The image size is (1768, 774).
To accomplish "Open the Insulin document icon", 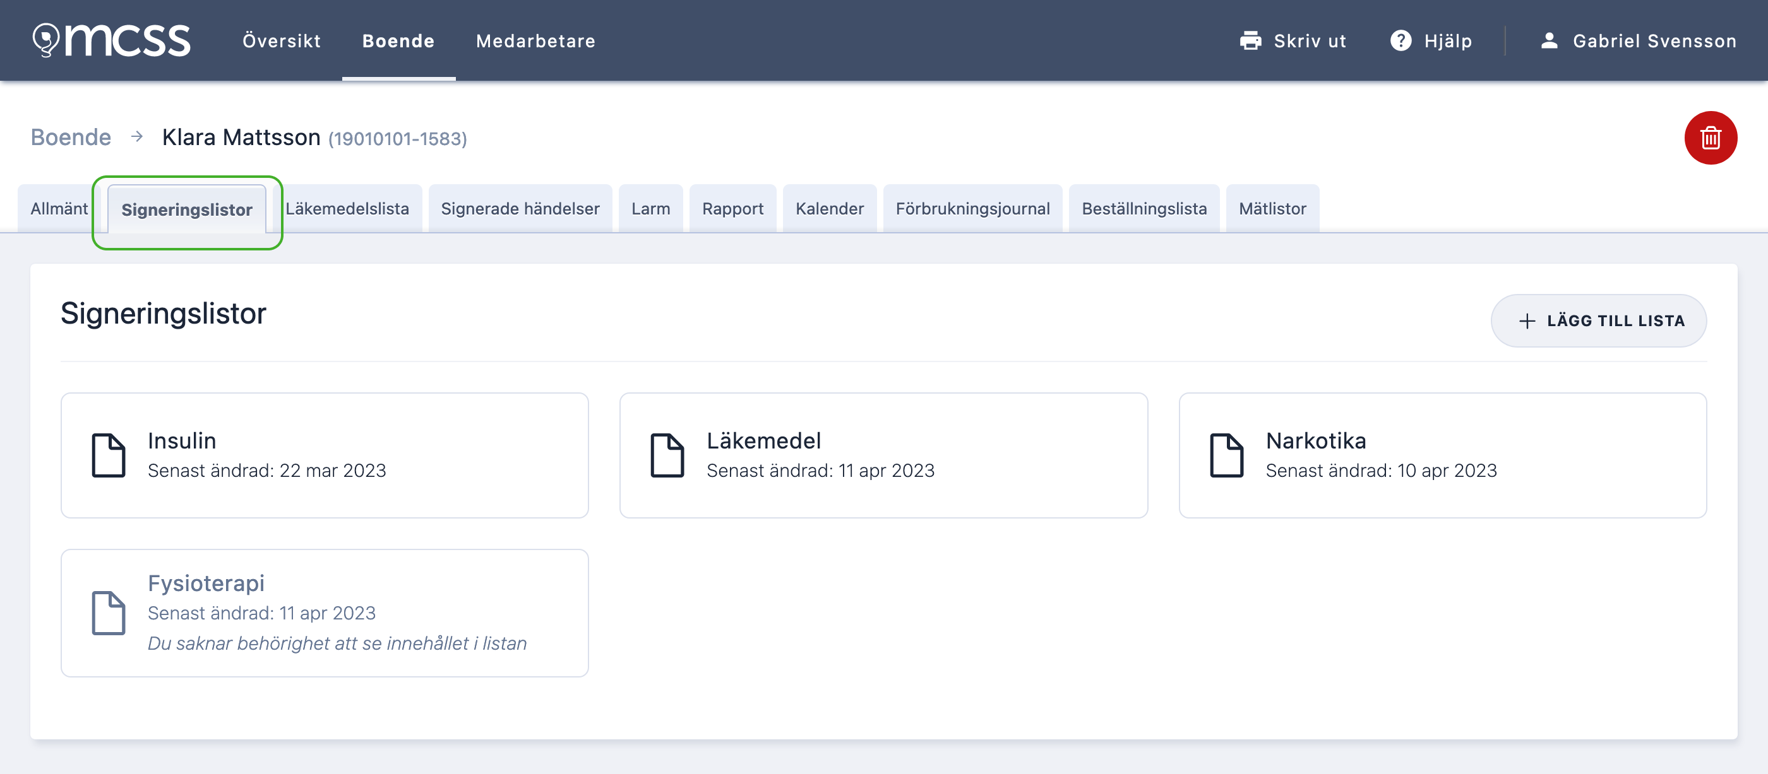I will pyautogui.click(x=109, y=455).
